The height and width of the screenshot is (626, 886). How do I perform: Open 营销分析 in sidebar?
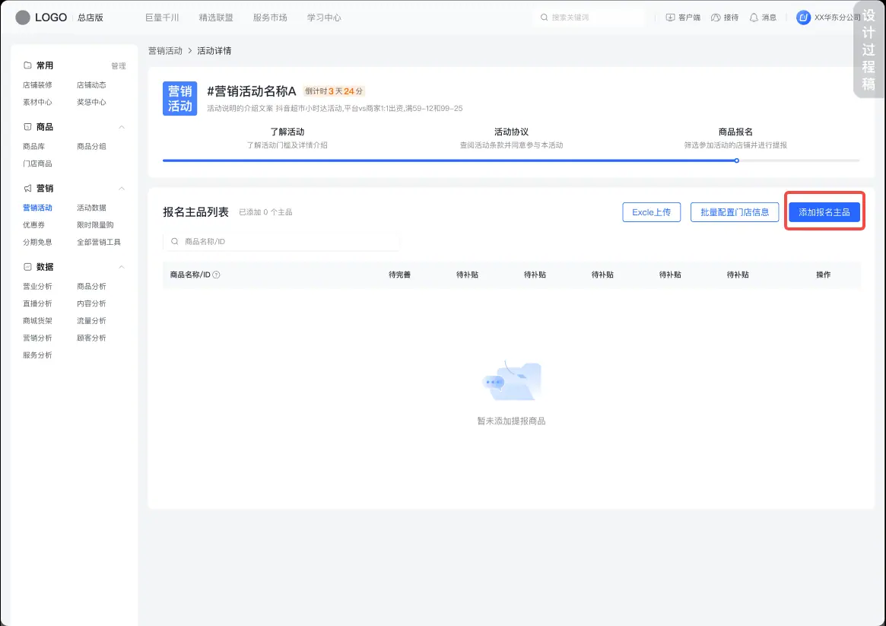click(x=37, y=338)
